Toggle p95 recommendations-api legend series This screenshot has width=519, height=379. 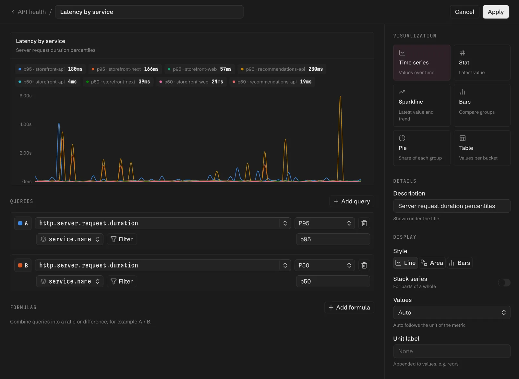coord(282,69)
